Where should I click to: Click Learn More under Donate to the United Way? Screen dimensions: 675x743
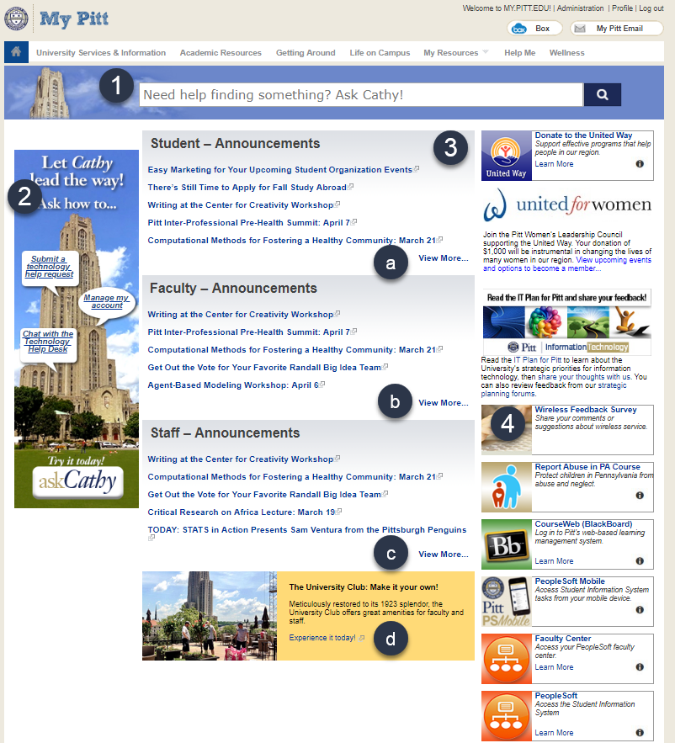point(554,164)
